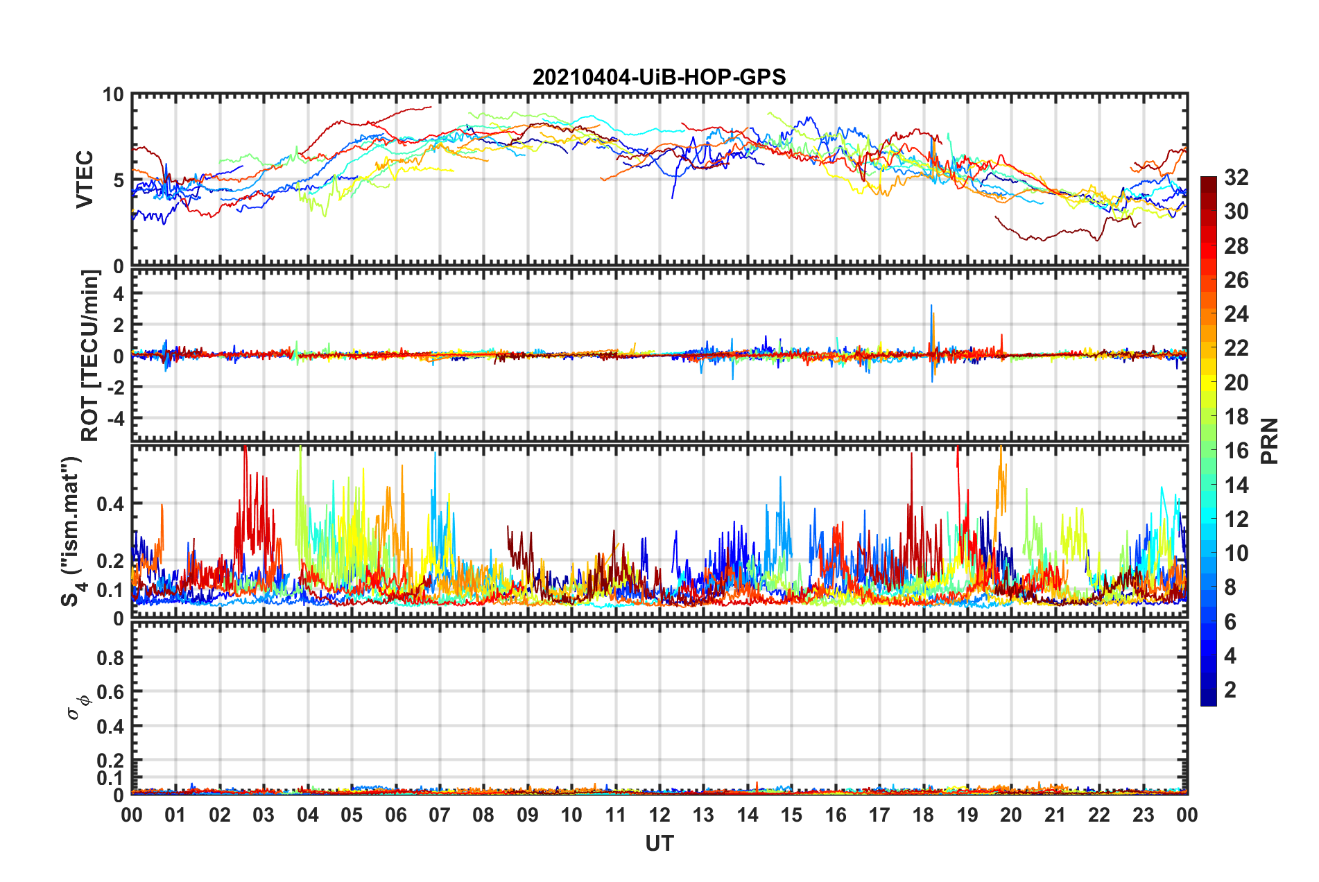Click the "PRN" colorbar label

1270,441
